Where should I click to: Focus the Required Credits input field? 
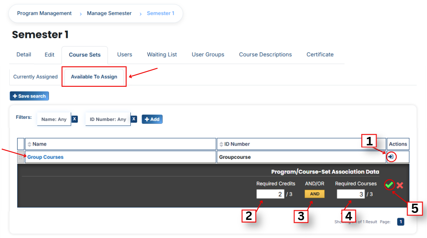270,194
